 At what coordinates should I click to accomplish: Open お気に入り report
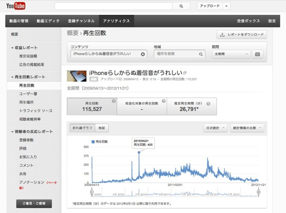coord(28,157)
